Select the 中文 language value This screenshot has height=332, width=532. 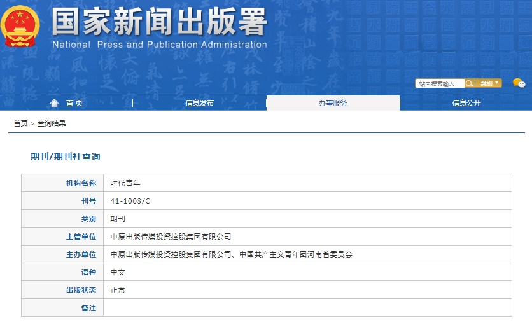tap(118, 272)
